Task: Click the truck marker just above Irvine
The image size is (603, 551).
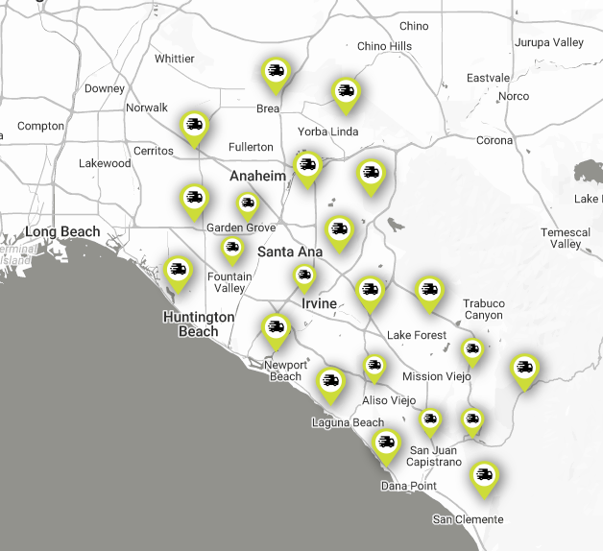Action: point(304,277)
